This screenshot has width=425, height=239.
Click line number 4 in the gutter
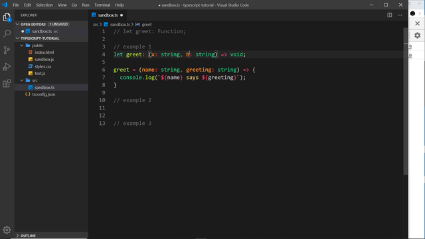pyautogui.click(x=104, y=54)
